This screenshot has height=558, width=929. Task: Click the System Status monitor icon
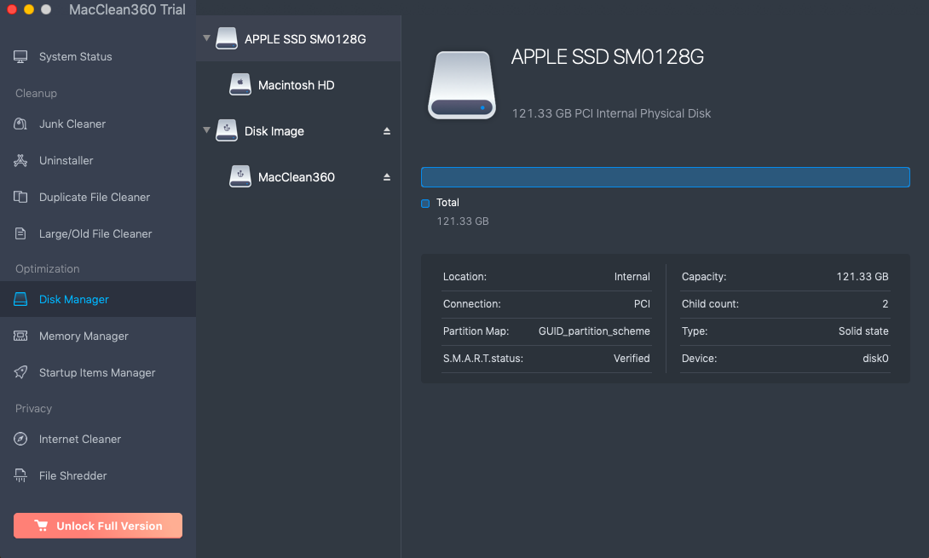coord(20,57)
